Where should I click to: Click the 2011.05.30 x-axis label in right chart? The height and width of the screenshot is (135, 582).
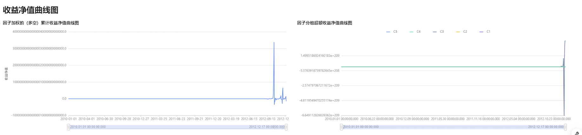[x=447, y=119]
